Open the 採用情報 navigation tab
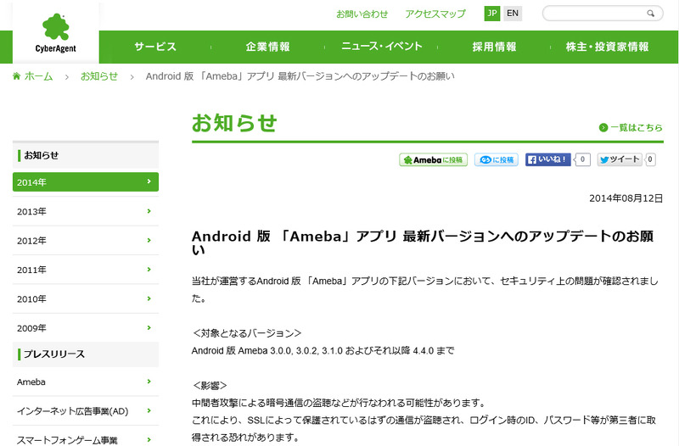 point(494,47)
